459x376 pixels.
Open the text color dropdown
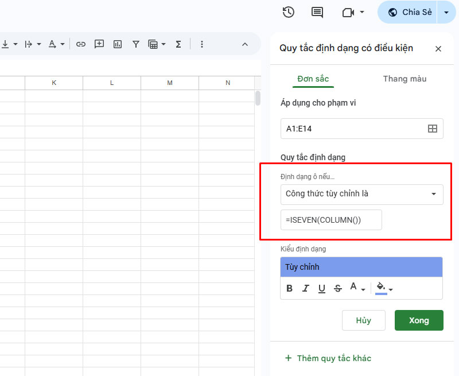pos(357,288)
